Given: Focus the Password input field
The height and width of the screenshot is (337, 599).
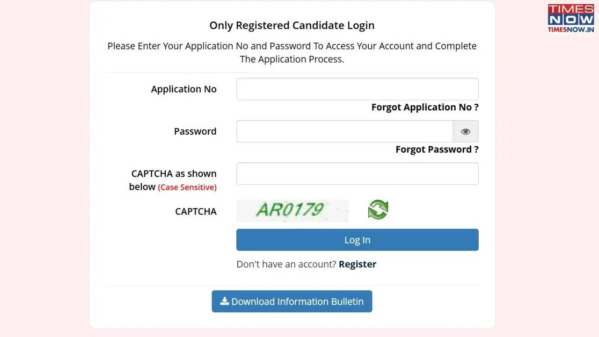Looking at the screenshot, I should pyautogui.click(x=344, y=132).
